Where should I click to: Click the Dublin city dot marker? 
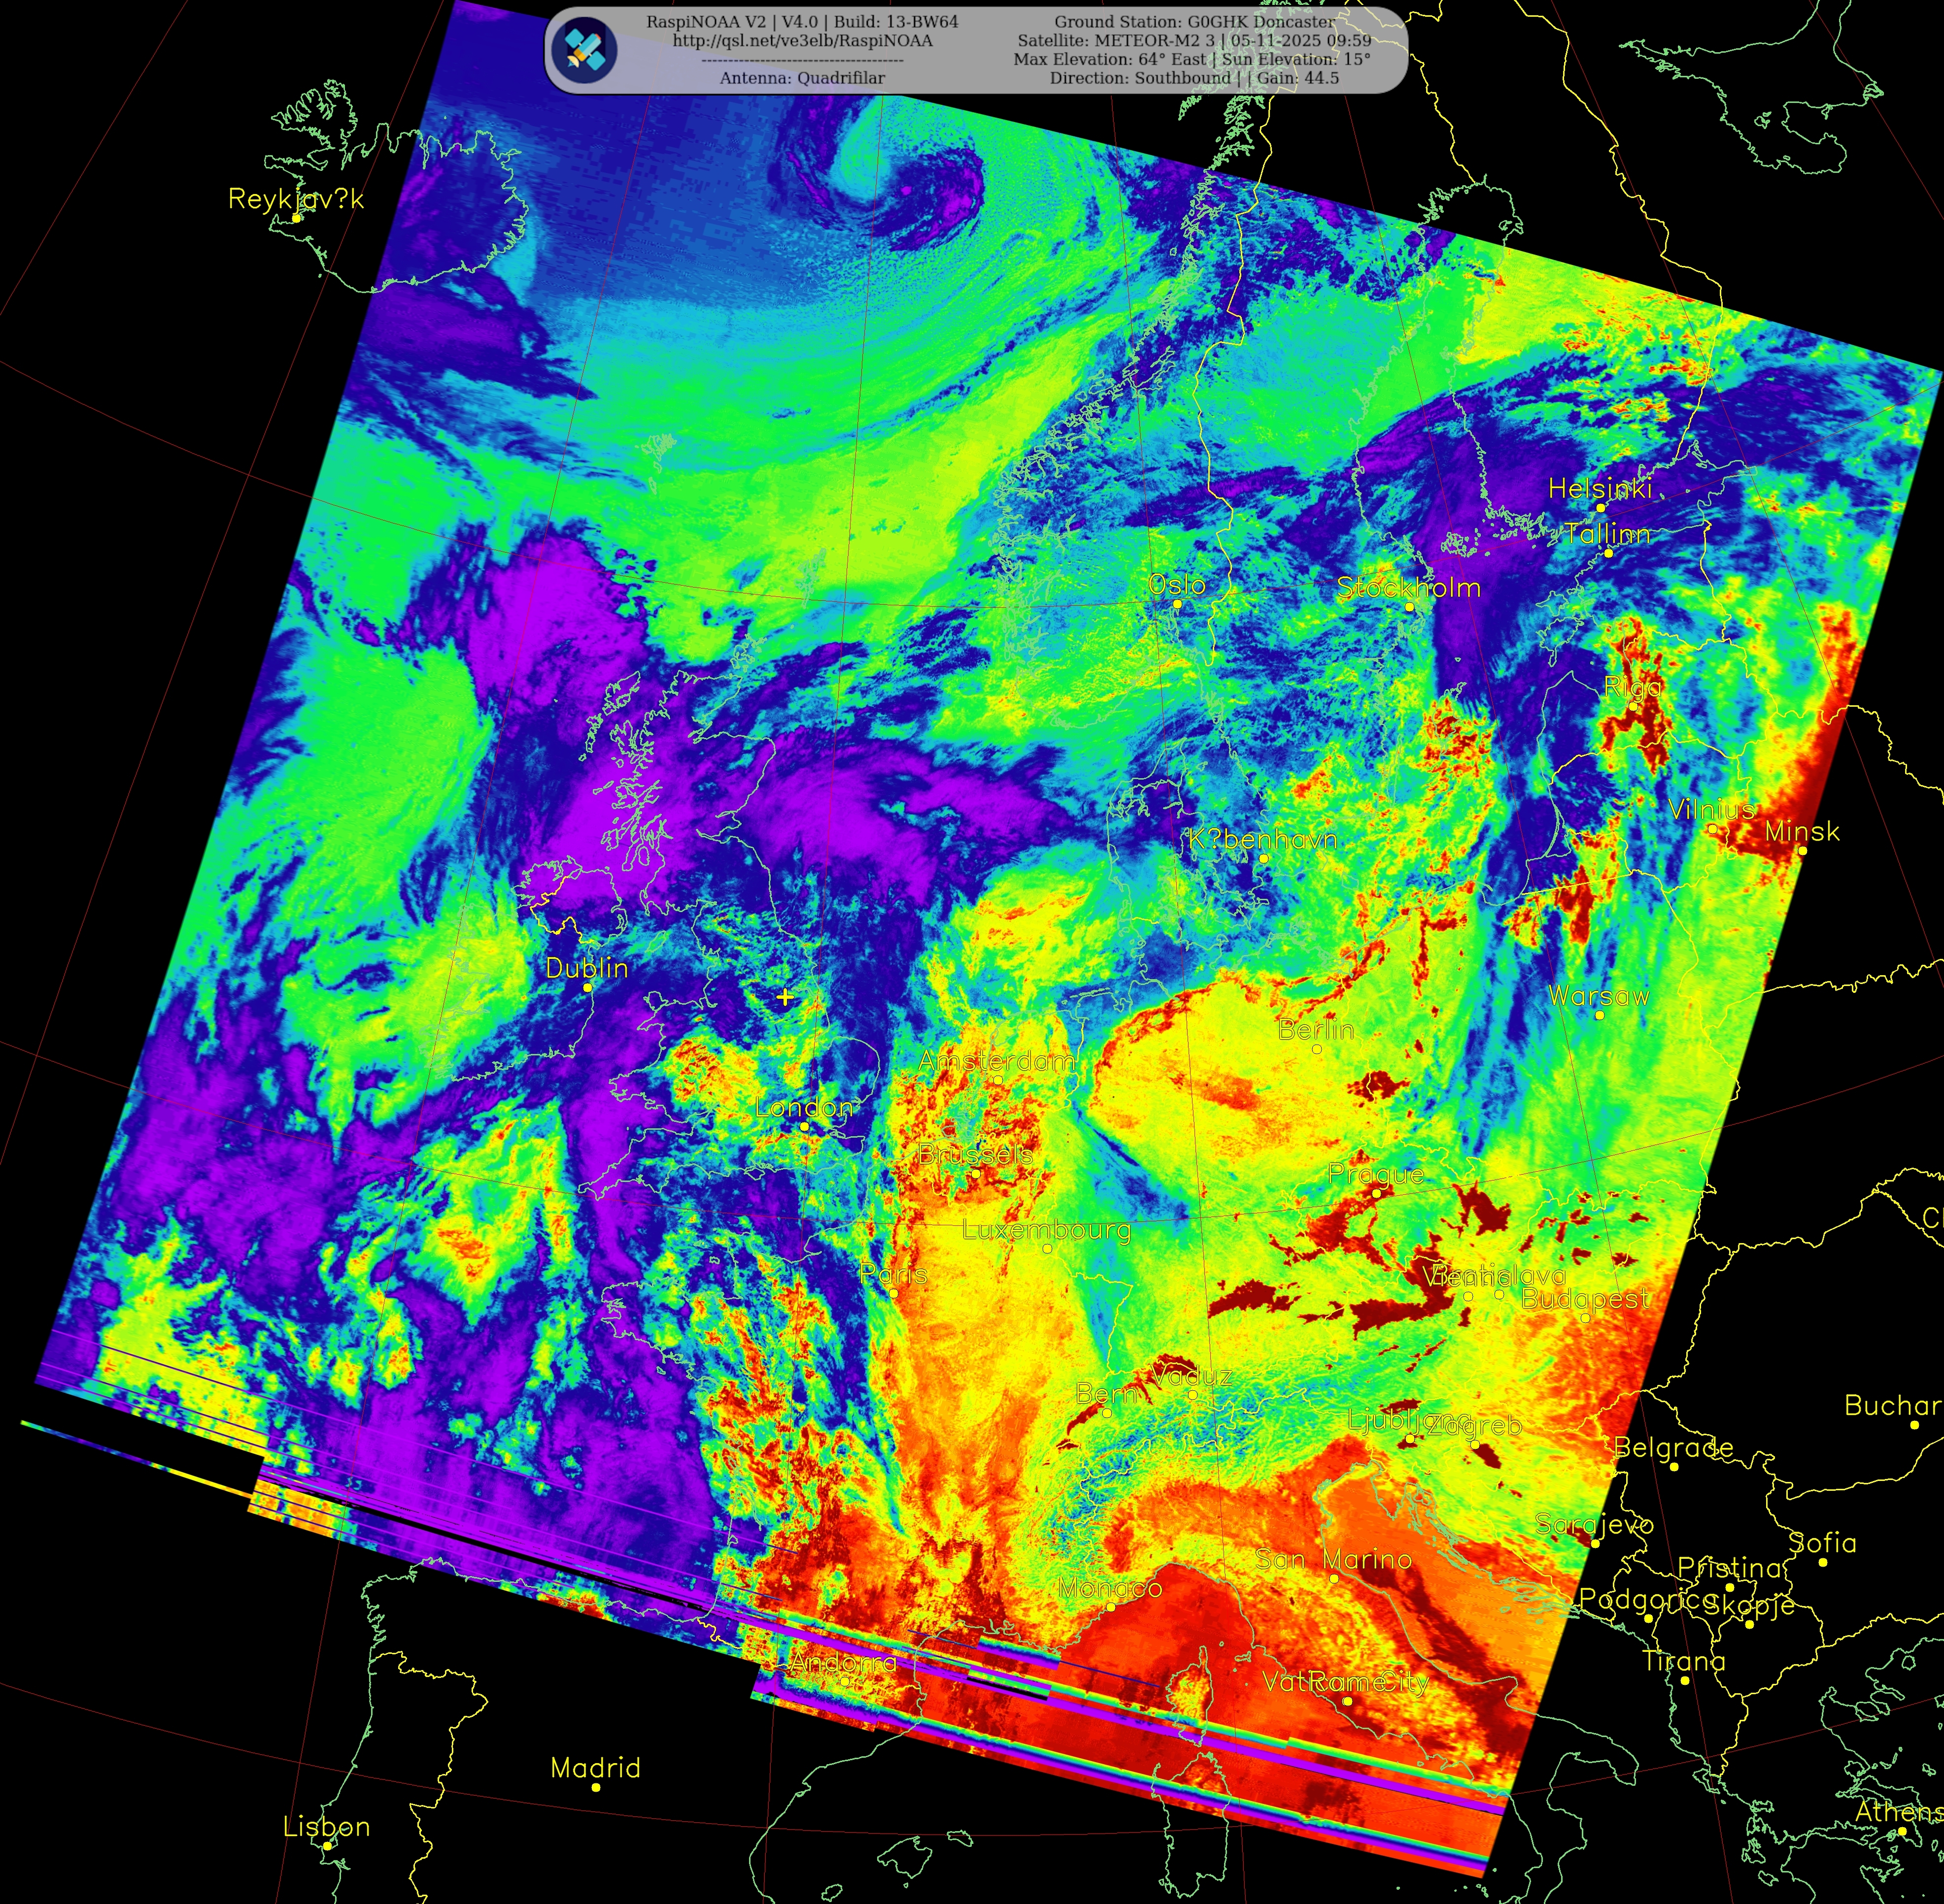tap(587, 988)
